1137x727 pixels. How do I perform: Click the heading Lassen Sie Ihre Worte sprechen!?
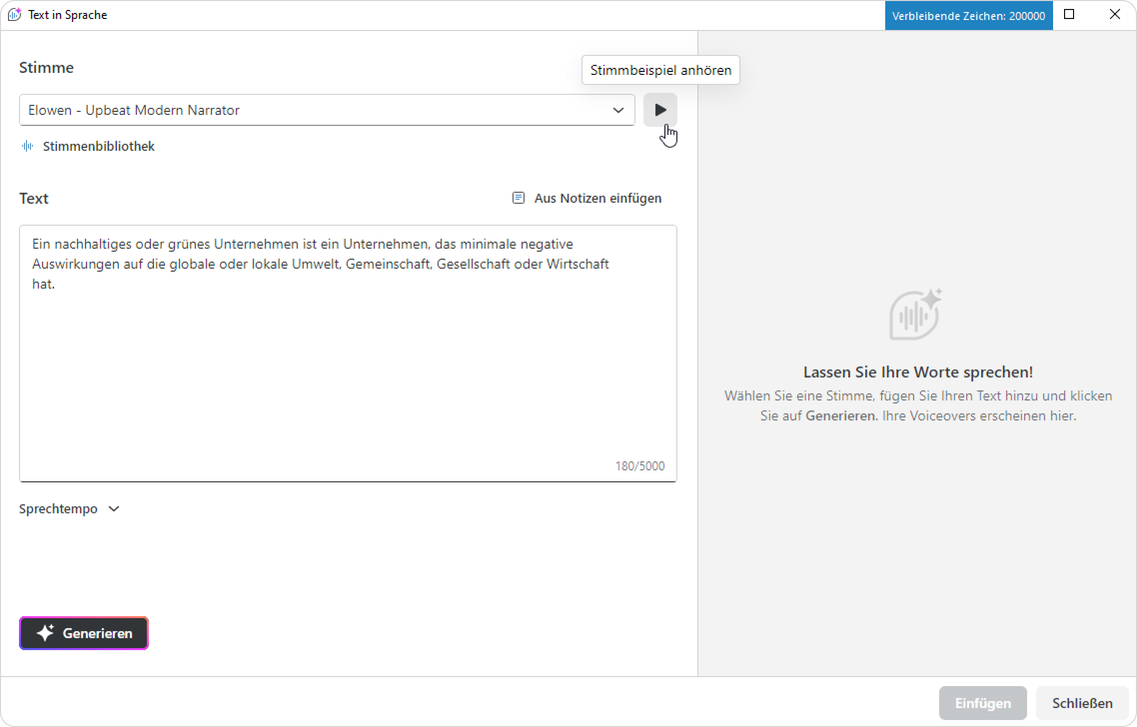point(918,372)
